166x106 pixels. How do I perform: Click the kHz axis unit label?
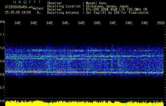pyautogui.click(x=2, y=22)
